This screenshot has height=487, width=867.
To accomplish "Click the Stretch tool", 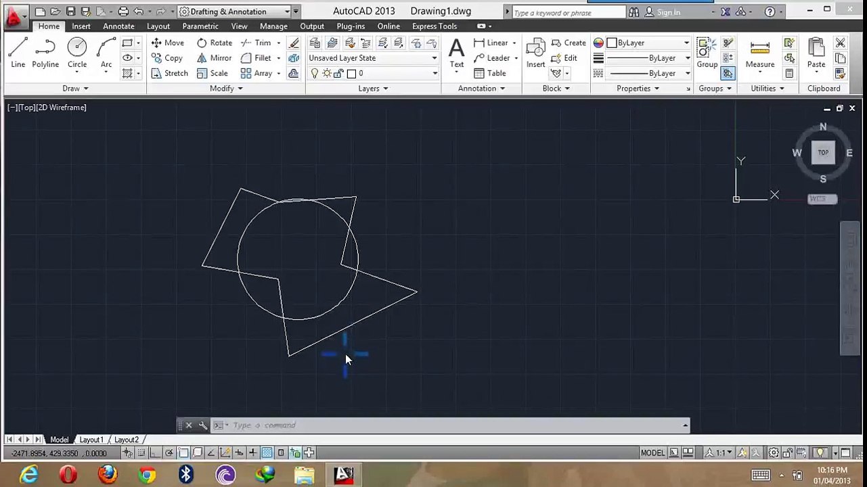I will (x=169, y=73).
